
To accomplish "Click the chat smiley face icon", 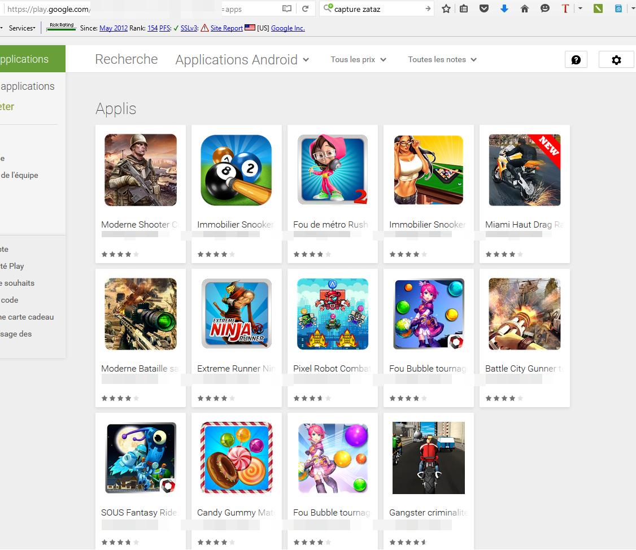I will [545, 8].
